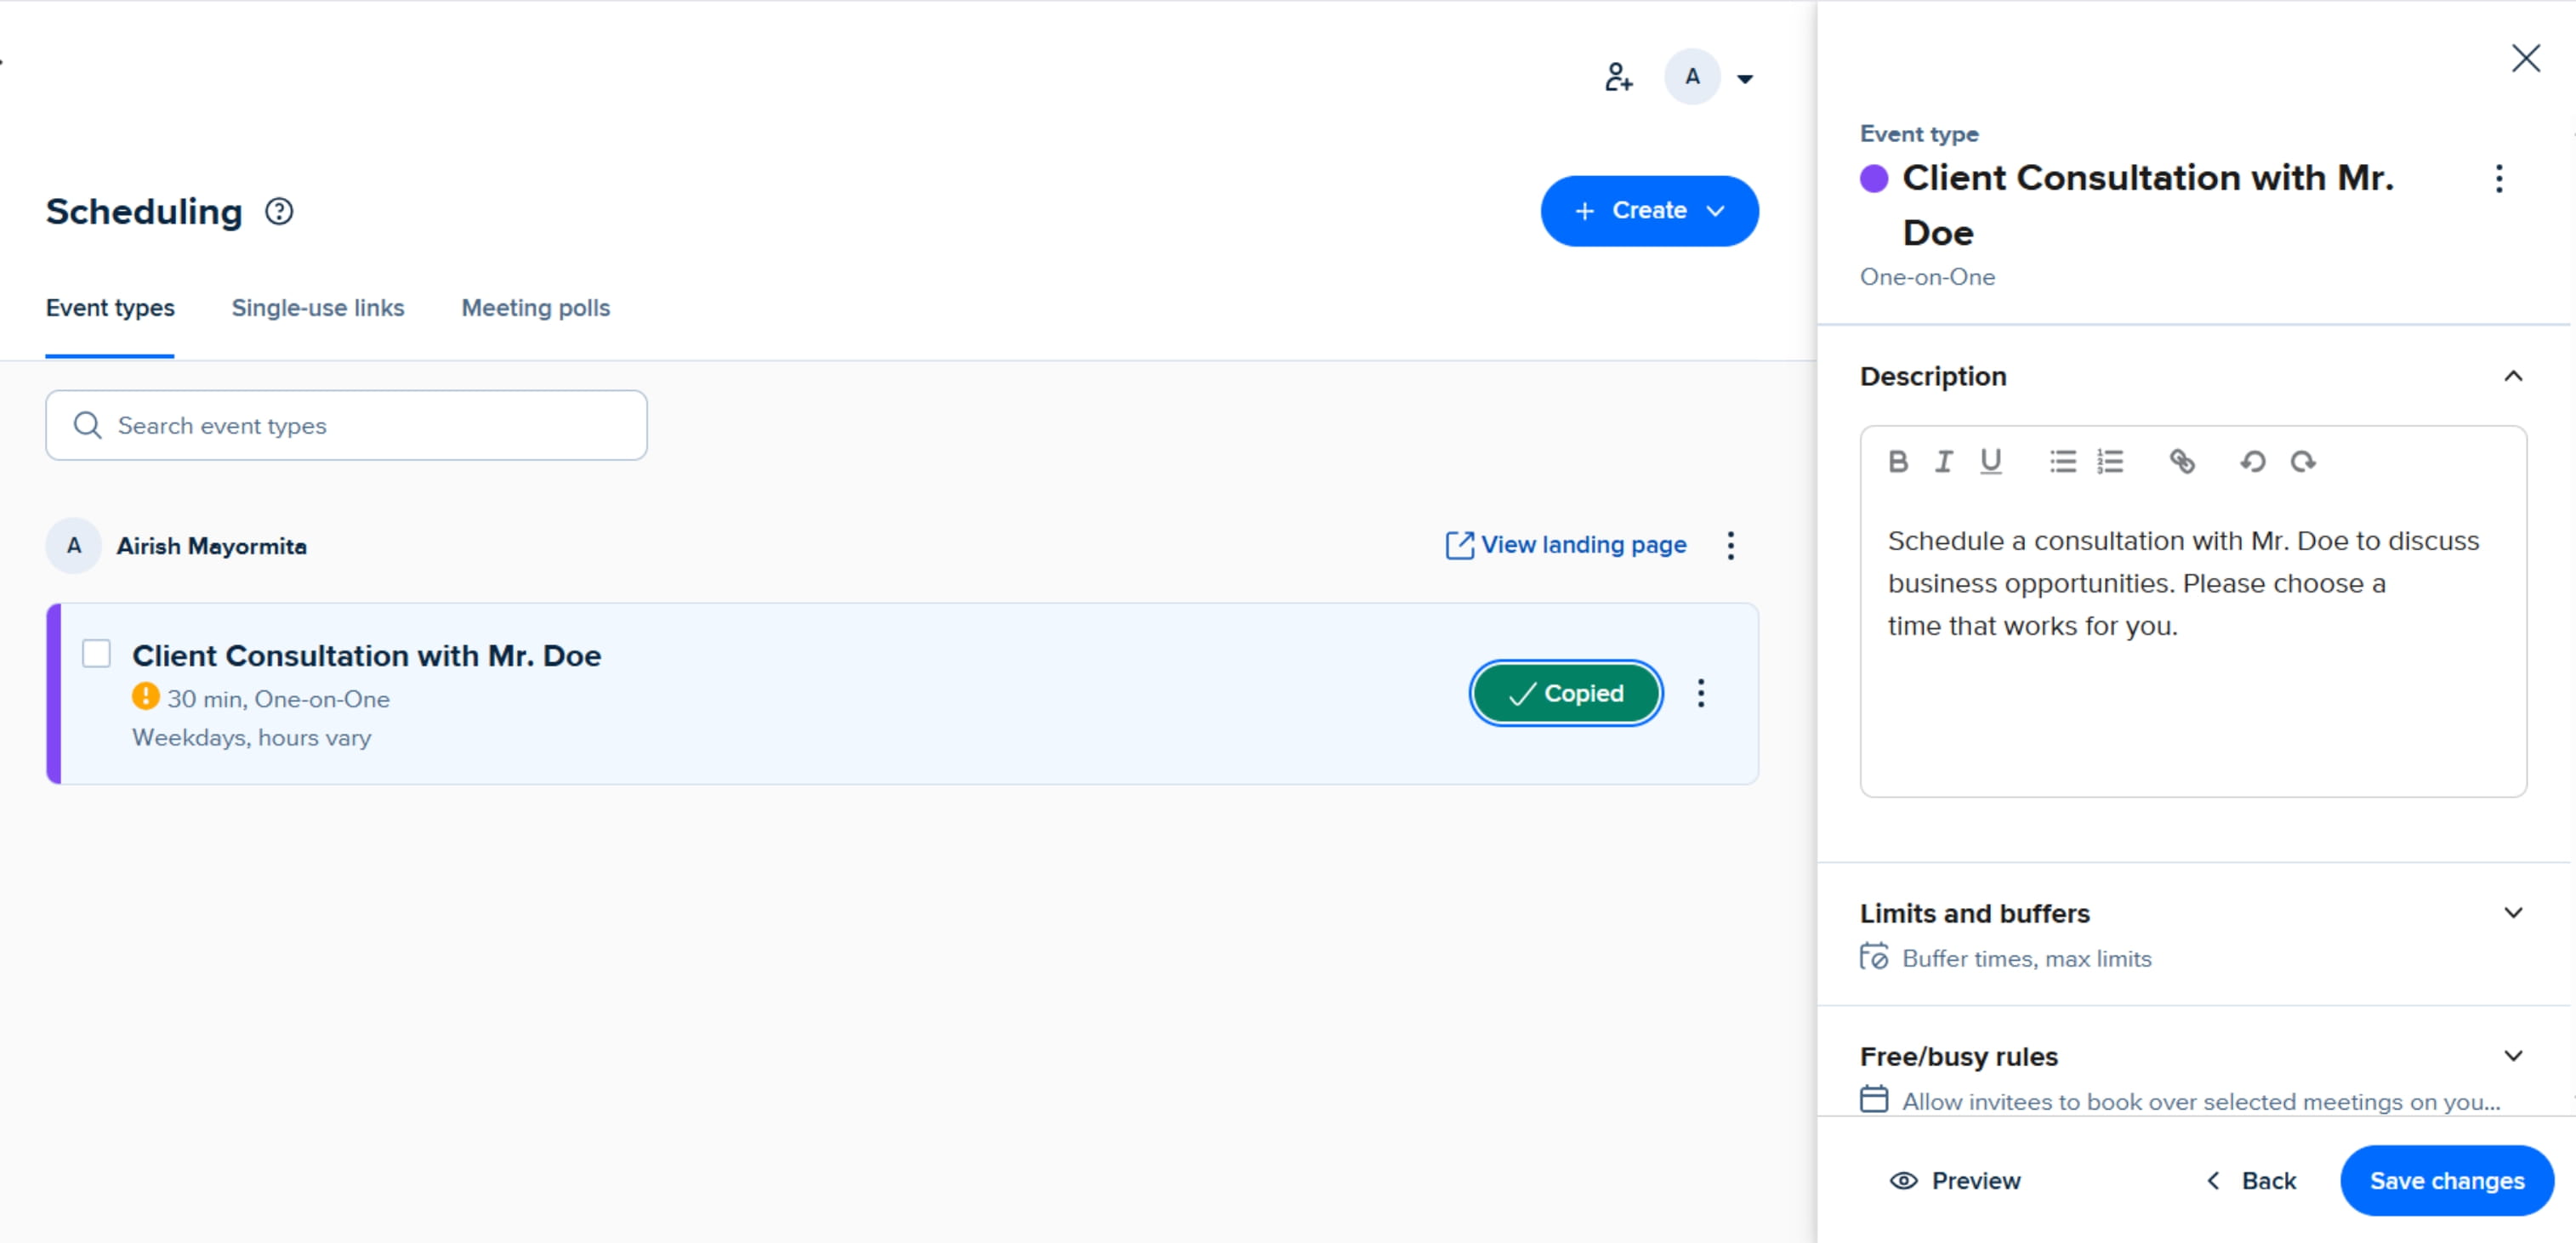Undo last description edit
The width and height of the screenshot is (2576, 1243).
(2252, 461)
